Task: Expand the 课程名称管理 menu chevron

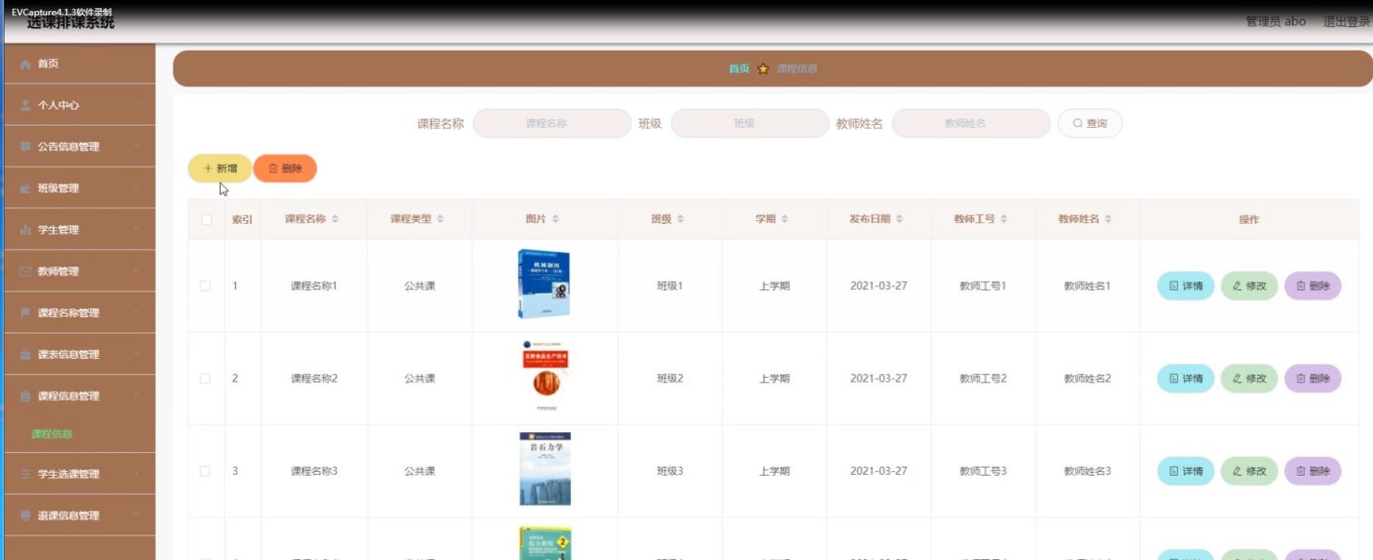Action: click(136, 313)
